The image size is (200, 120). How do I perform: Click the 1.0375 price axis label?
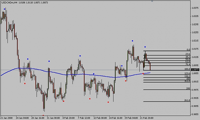(x=195, y=8)
